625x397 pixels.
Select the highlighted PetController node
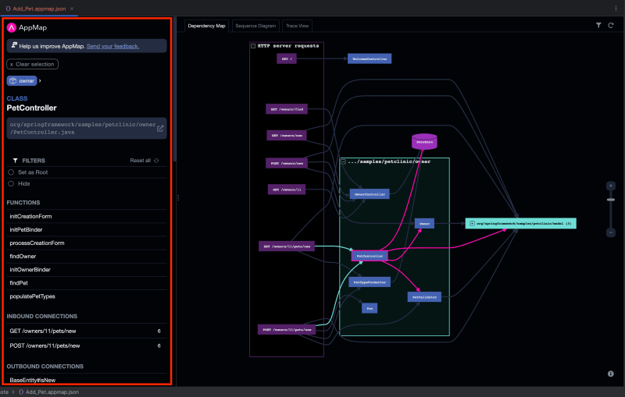tap(370, 256)
